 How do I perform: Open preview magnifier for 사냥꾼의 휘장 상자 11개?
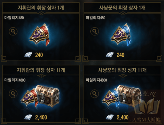point(95,93)
